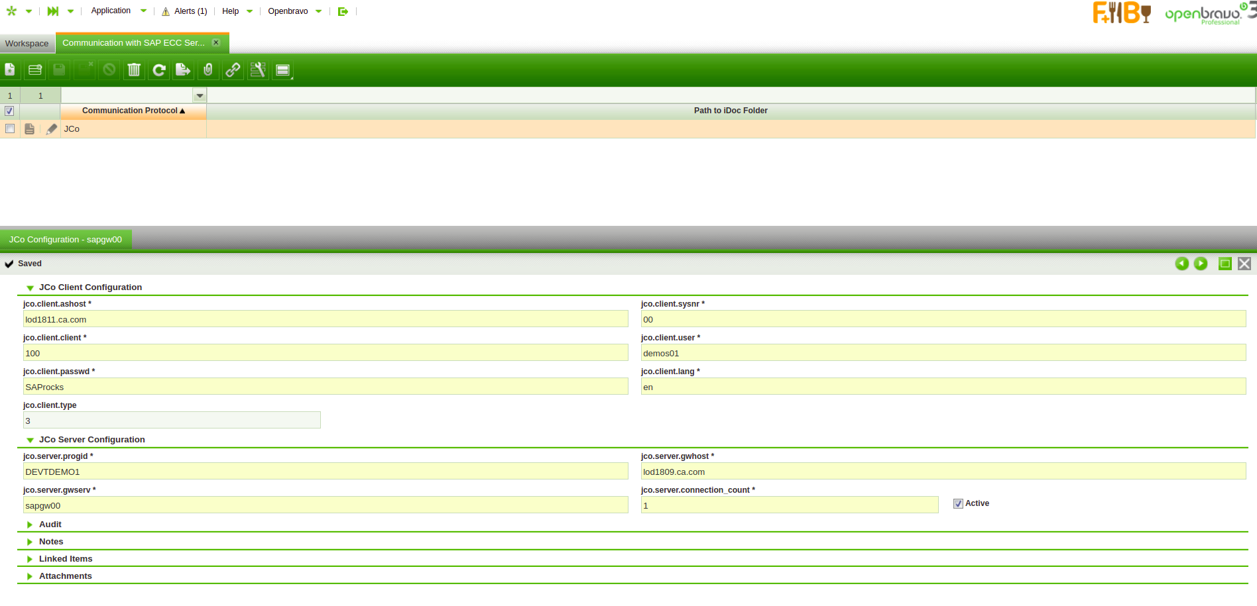Open attachments via the paperclip icon
This screenshot has height=606, width=1257.
[x=208, y=70]
